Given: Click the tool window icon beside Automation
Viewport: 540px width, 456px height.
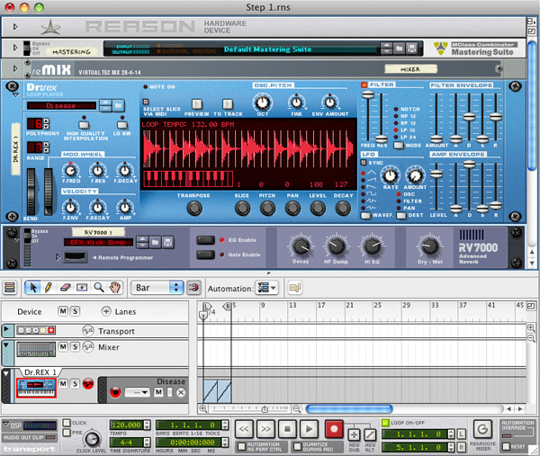Looking at the screenshot, I should coord(295,288).
